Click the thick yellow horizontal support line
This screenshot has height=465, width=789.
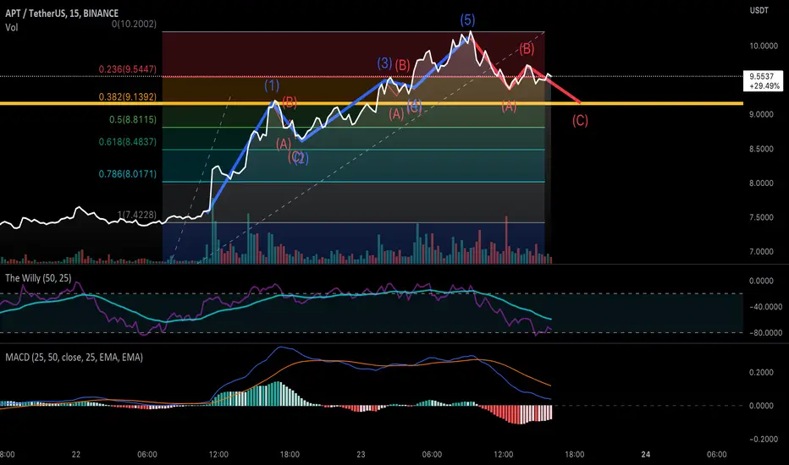[372, 103]
